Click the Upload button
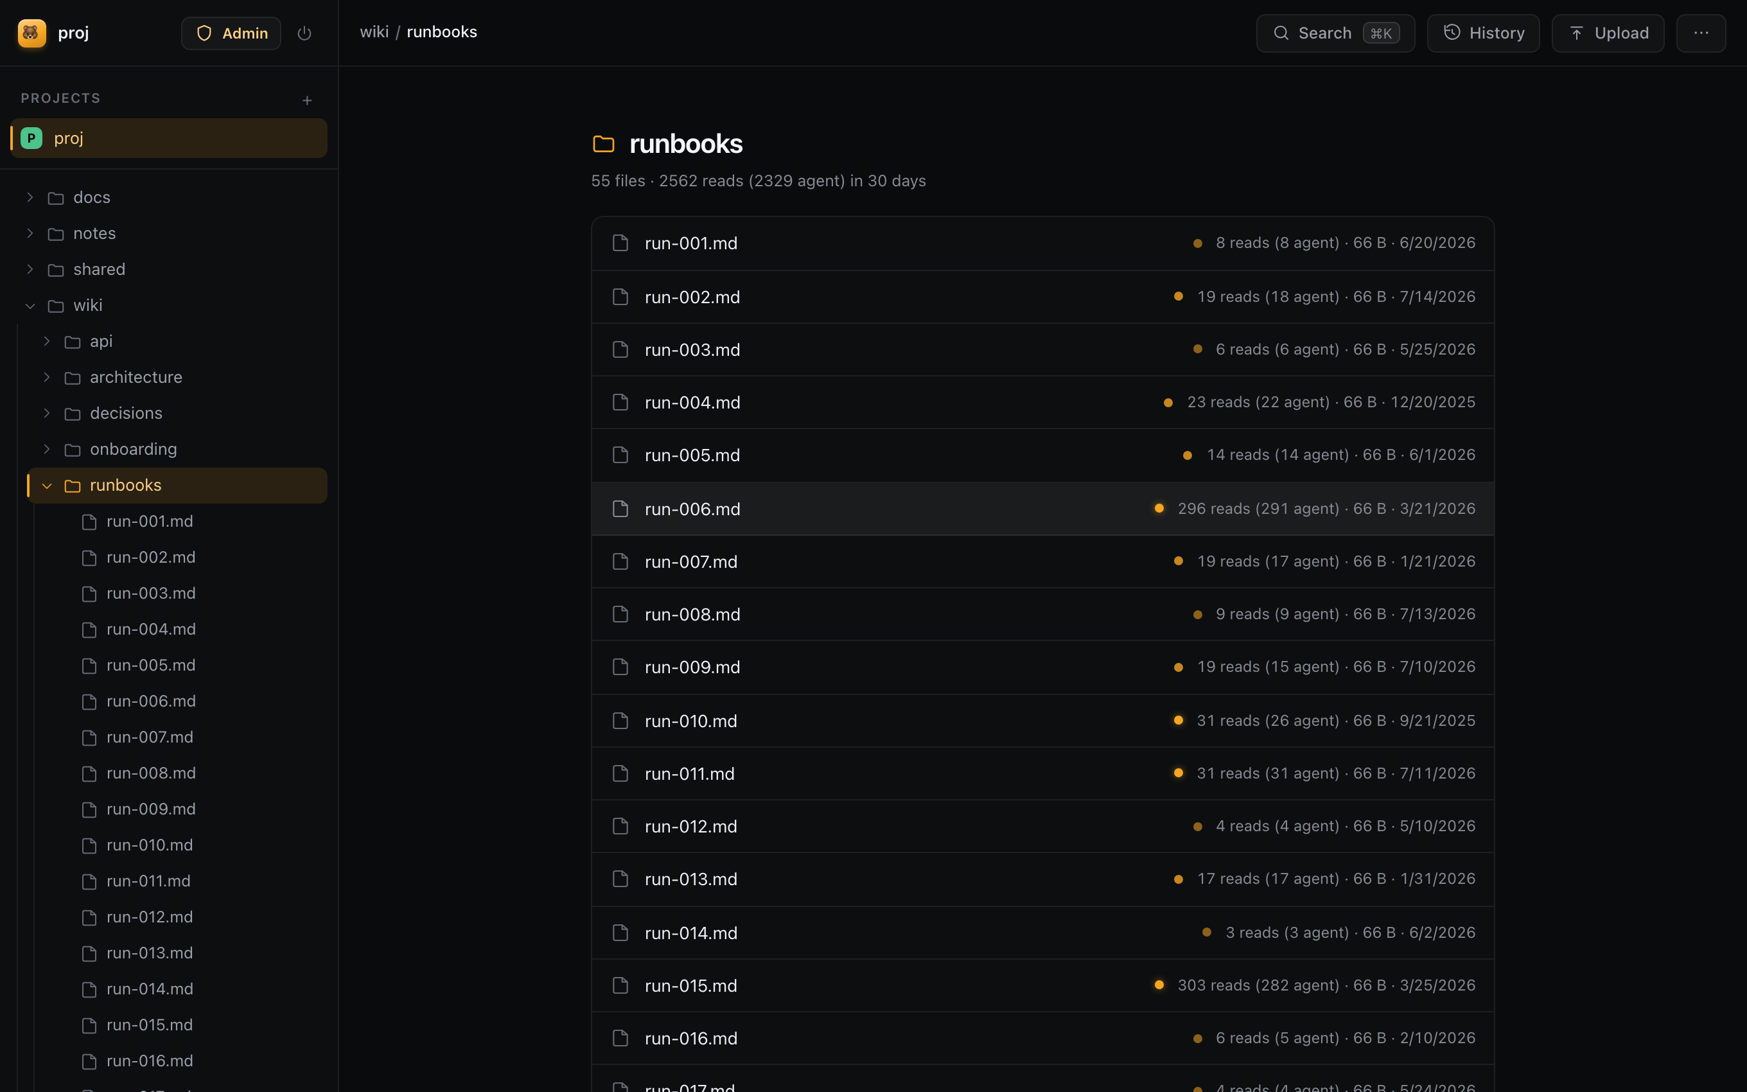This screenshot has height=1092, width=1747. tap(1608, 33)
